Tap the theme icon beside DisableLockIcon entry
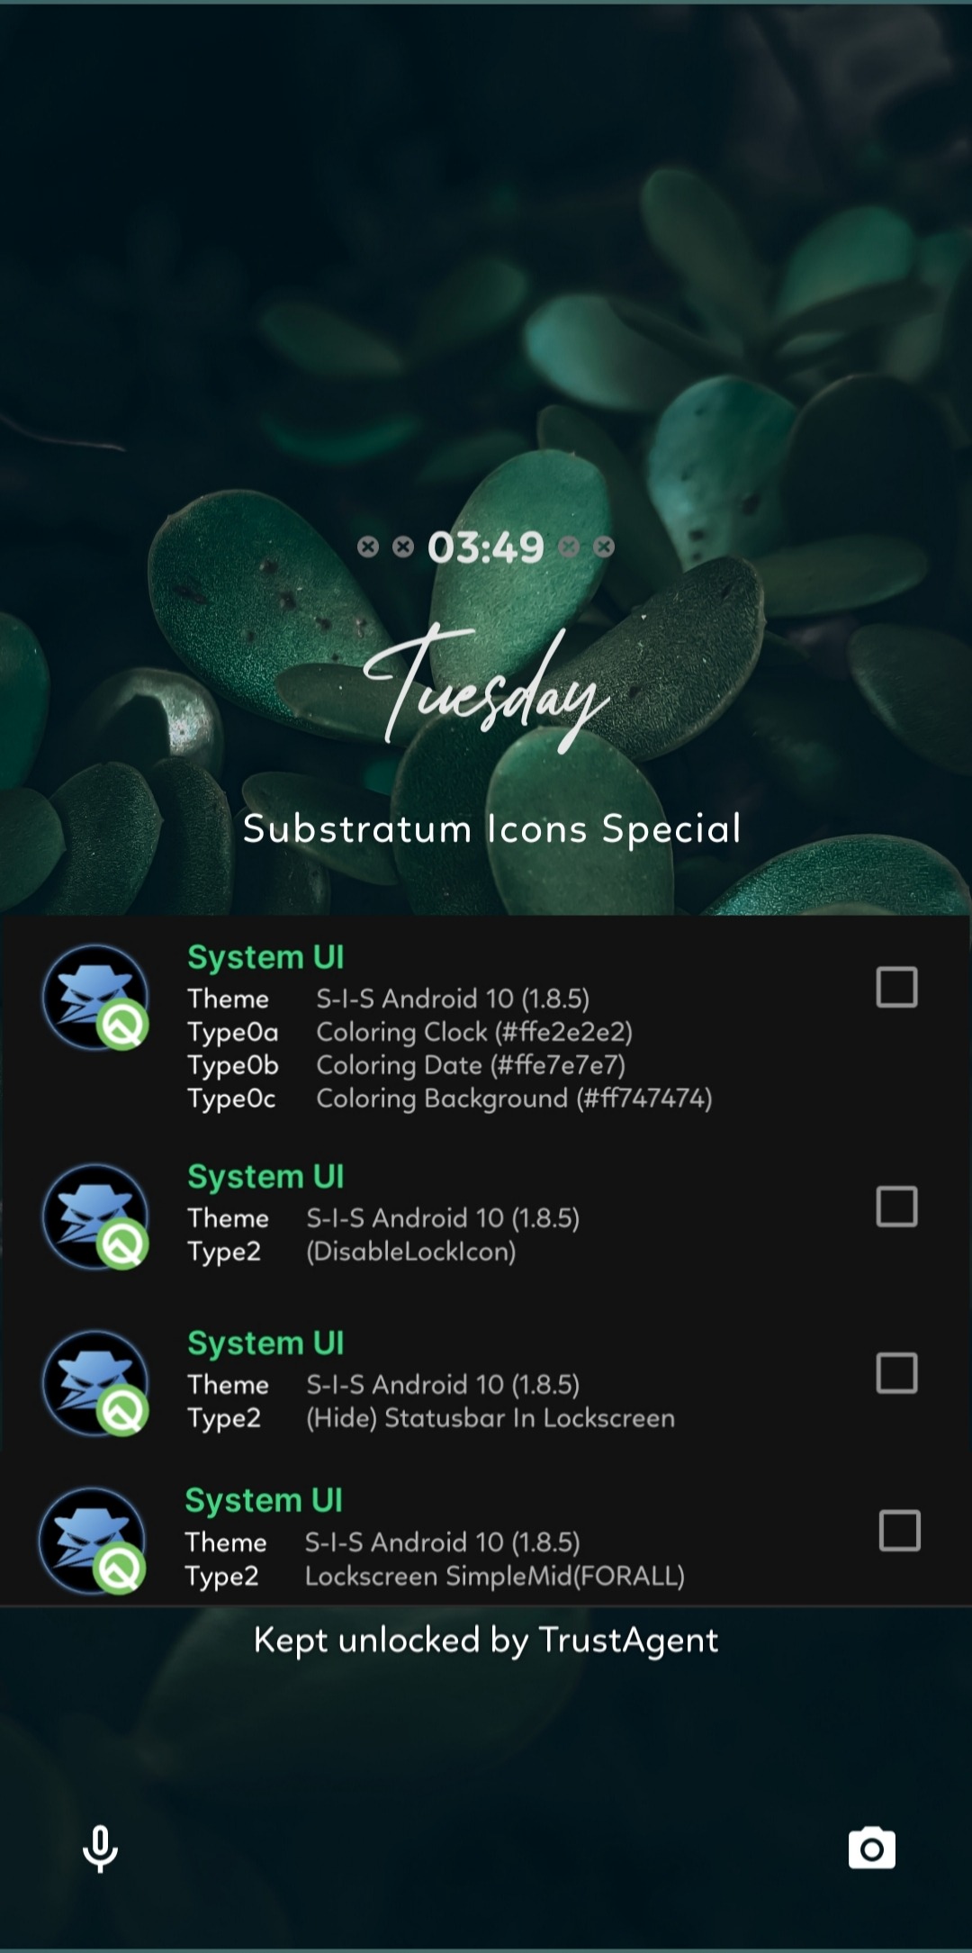Screen dimensions: 972x1953 click(96, 1216)
